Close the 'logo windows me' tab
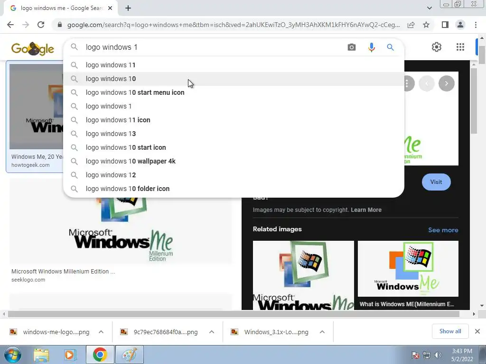Viewport: 486px width, 364px height. (x=110, y=8)
